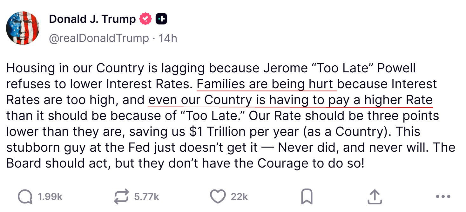466x212 pixels.
Task: Click the 5.77k ReTruth count
Action: (146, 197)
